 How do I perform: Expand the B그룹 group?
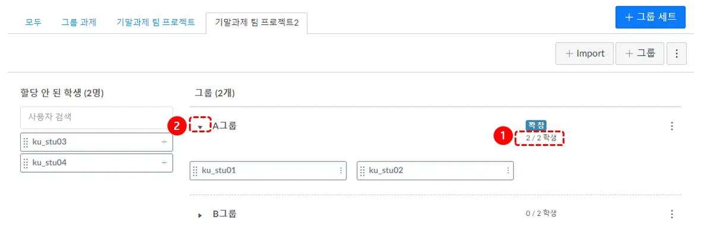click(x=200, y=215)
